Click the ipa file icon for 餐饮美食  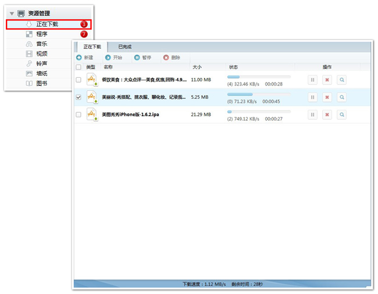pyautogui.click(x=92, y=80)
